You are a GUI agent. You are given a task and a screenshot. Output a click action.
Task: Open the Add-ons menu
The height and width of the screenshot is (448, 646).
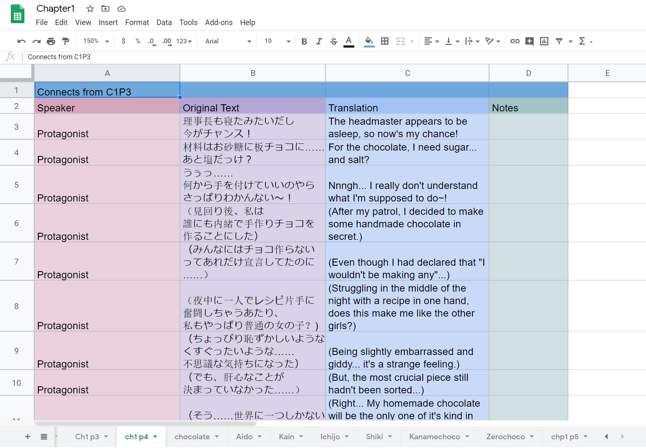(x=219, y=23)
